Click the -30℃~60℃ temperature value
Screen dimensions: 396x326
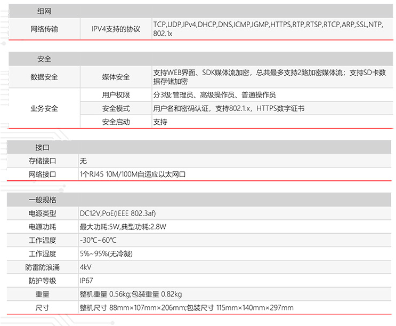tap(98, 240)
